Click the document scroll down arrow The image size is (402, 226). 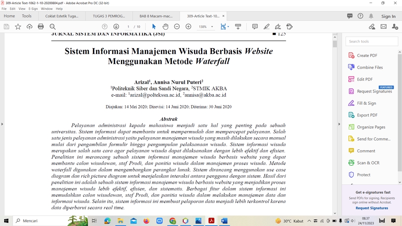click(x=335, y=213)
